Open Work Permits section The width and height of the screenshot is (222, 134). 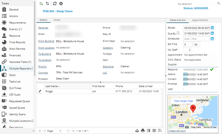point(17,49)
